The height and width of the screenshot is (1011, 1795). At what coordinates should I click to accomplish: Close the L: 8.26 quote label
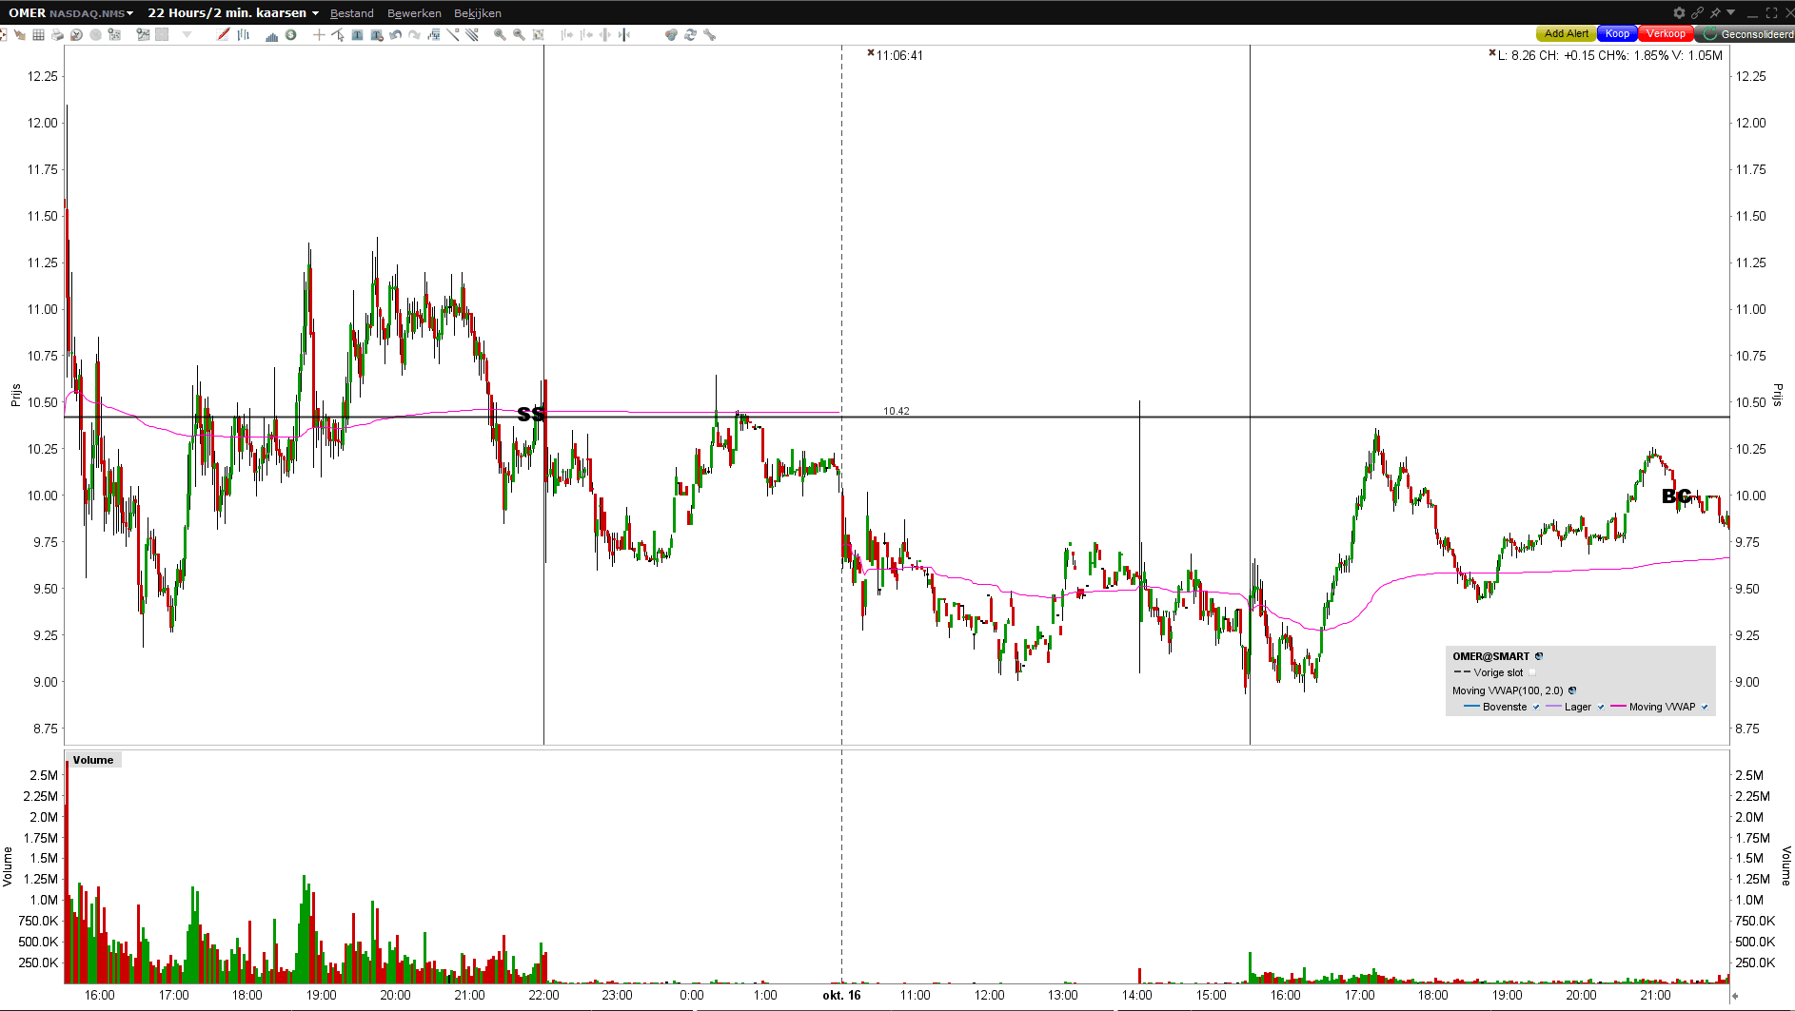pos(1492,52)
